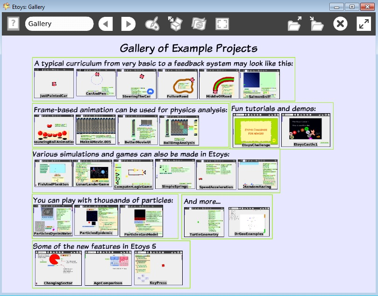Open the MiddleOfRoad project thumbnail
Screen dimensions: 378x296
219,84
